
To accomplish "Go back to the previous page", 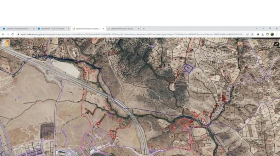I will point(3,34).
